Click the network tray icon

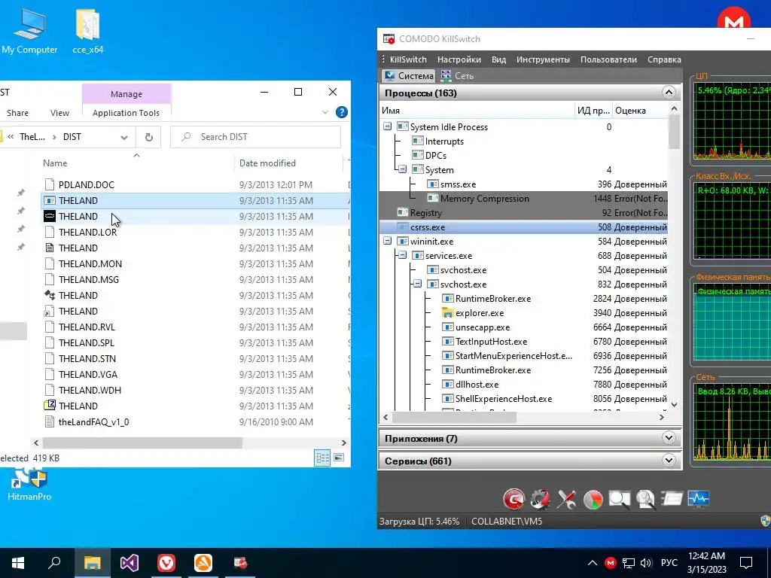pos(629,563)
